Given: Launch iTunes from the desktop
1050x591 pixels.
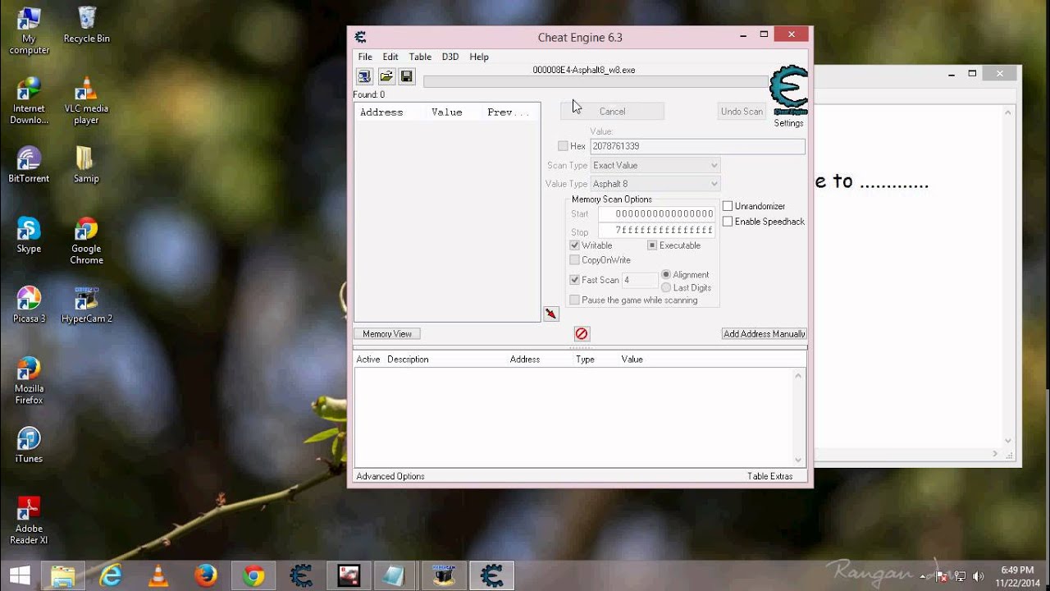Looking at the screenshot, I should 29,446.
